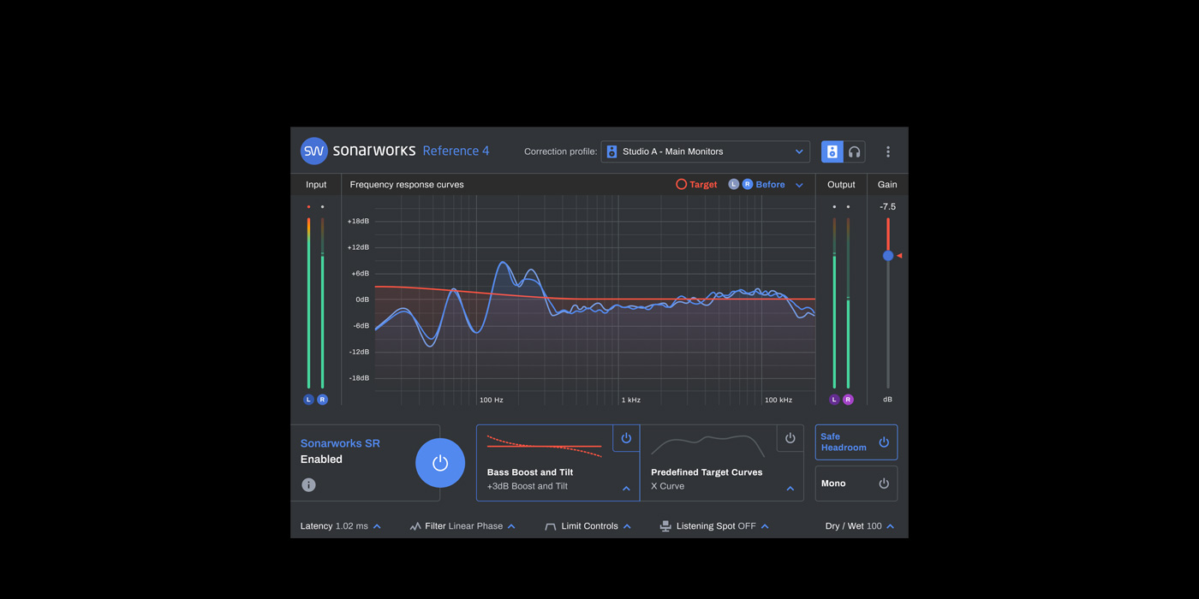Click the Before label in the curves header
The height and width of the screenshot is (599, 1199).
pos(770,184)
